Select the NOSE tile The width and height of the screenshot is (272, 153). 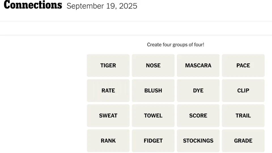153,65
